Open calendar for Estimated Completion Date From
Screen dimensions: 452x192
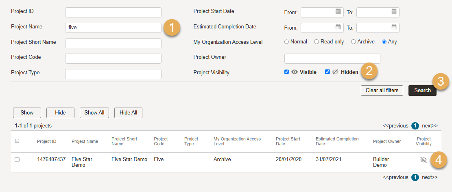pyautogui.click(x=338, y=27)
